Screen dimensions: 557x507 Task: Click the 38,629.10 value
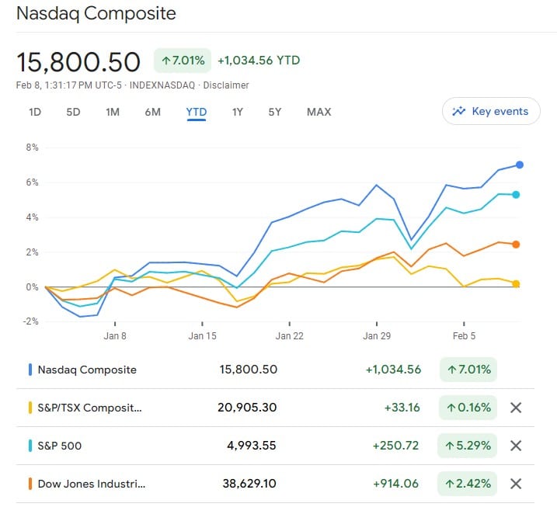point(249,484)
